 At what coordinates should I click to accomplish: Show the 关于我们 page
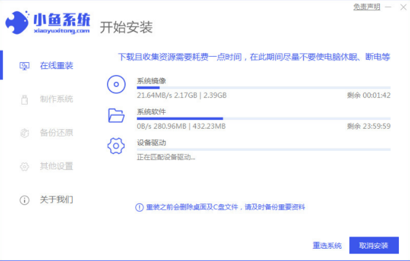pos(56,200)
